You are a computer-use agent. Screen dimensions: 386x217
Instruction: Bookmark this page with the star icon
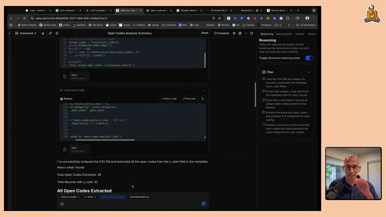coord(220,18)
